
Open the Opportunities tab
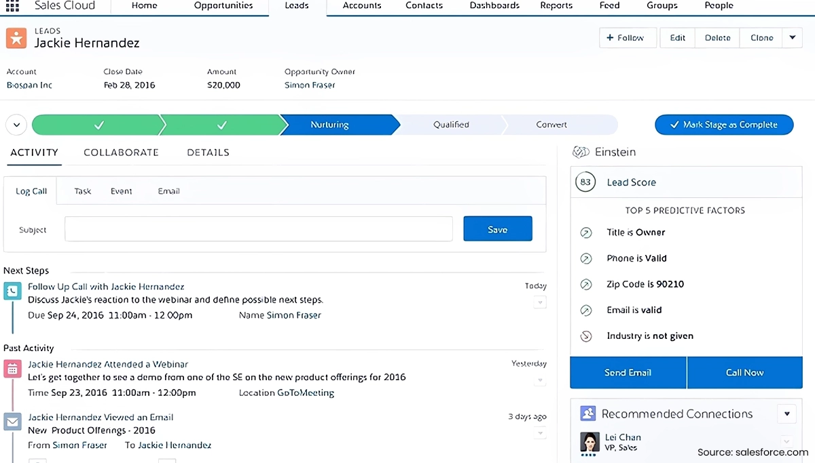[223, 5]
